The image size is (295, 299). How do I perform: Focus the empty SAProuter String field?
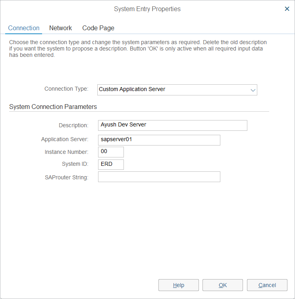[x=159, y=177]
